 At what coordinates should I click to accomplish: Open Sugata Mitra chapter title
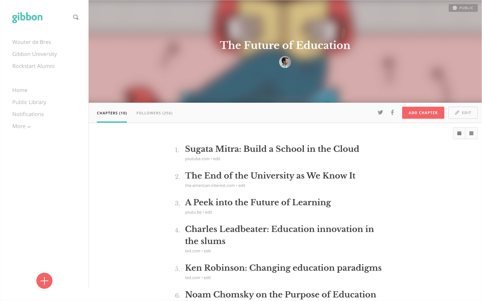click(x=272, y=149)
